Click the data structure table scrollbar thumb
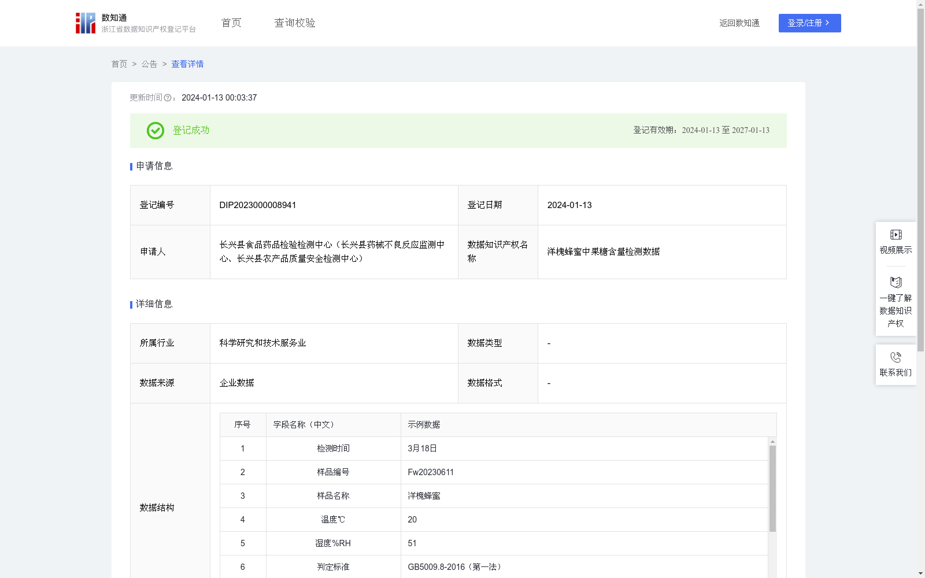Screen dimensions: 925x578 click(772, 488)
